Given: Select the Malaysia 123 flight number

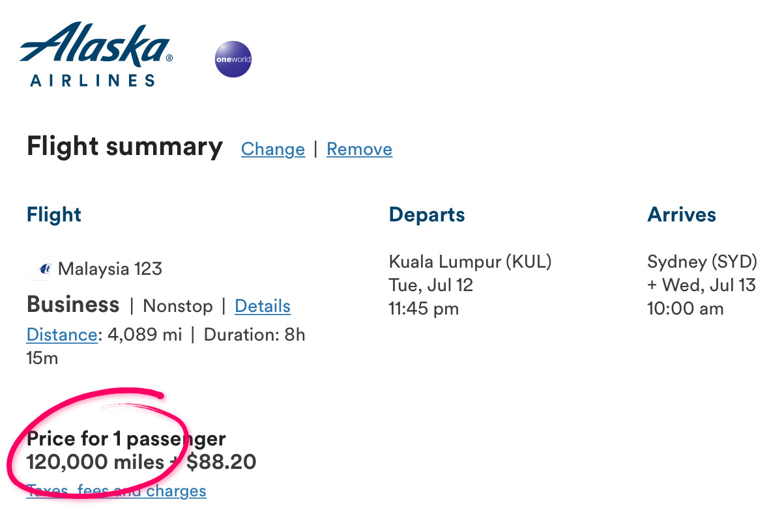Looking at the screenshot, I should [x=109, y=268].
